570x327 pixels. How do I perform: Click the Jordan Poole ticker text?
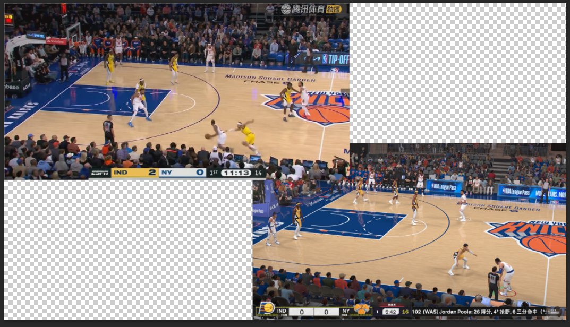(x=479, y=312)
